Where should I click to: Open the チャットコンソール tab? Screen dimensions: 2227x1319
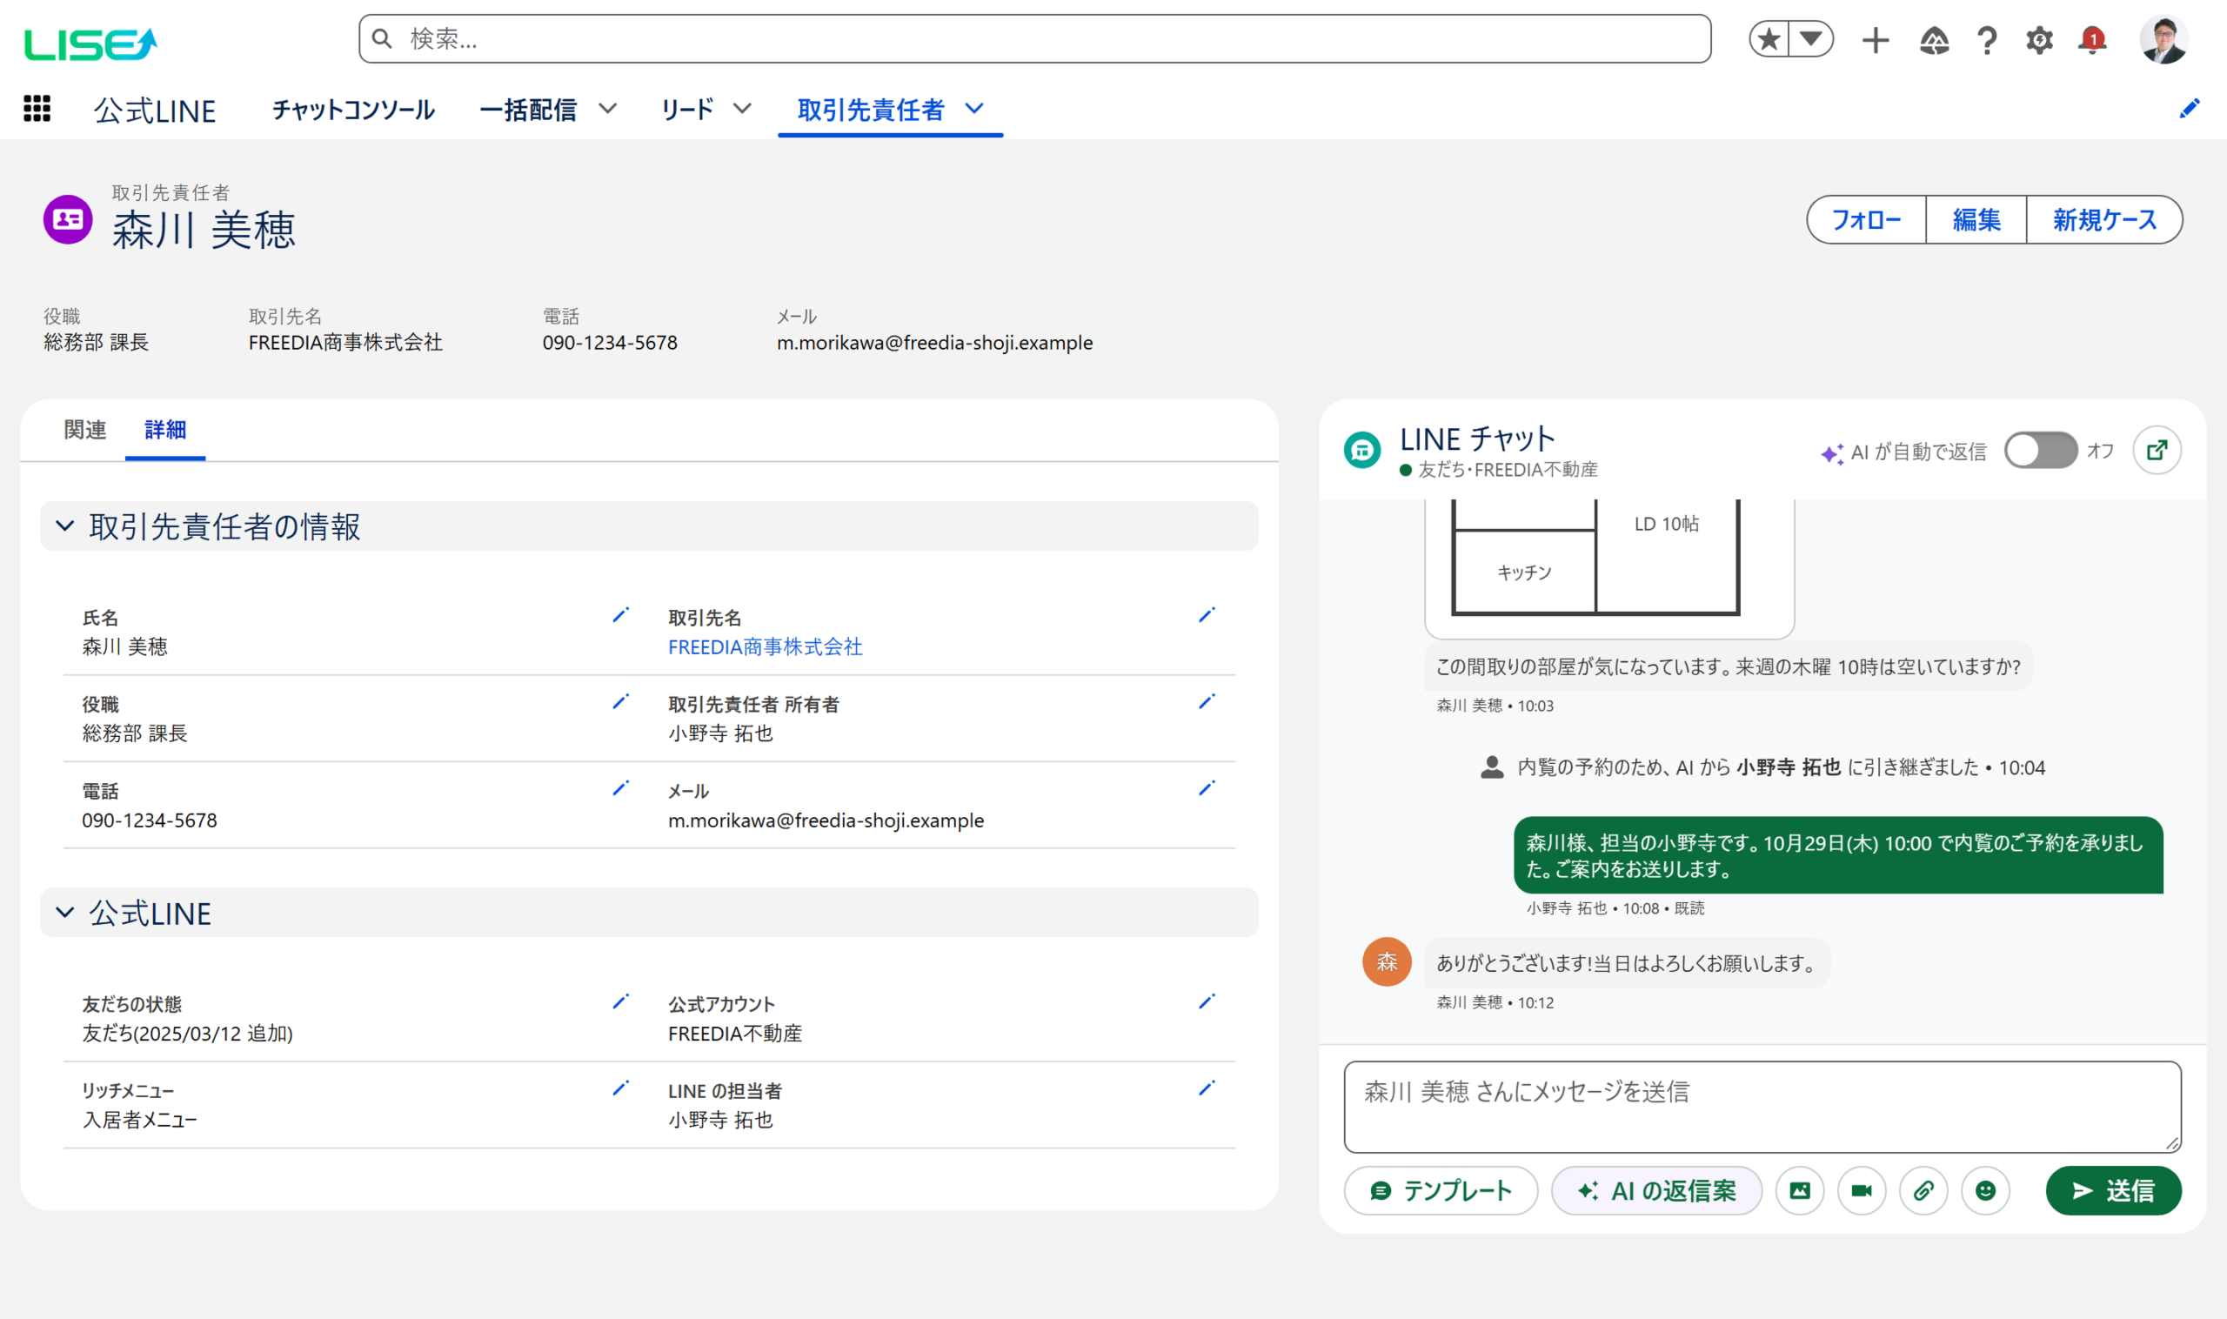pos(353,110)
